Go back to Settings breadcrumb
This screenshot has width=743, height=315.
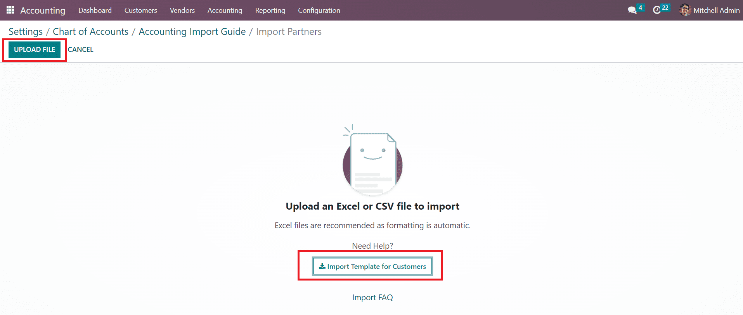(26, 32)
